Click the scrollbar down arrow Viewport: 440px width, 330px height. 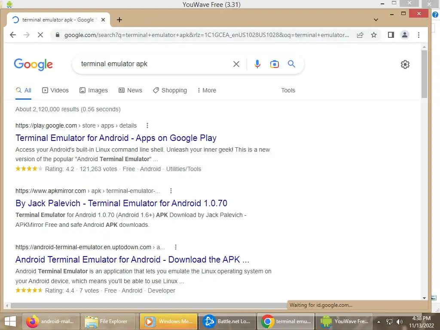pyautogui.click(x=424, y=298)
